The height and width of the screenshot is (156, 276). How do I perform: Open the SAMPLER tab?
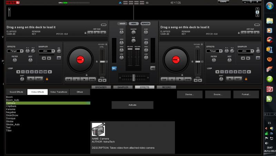pos(123,87)
